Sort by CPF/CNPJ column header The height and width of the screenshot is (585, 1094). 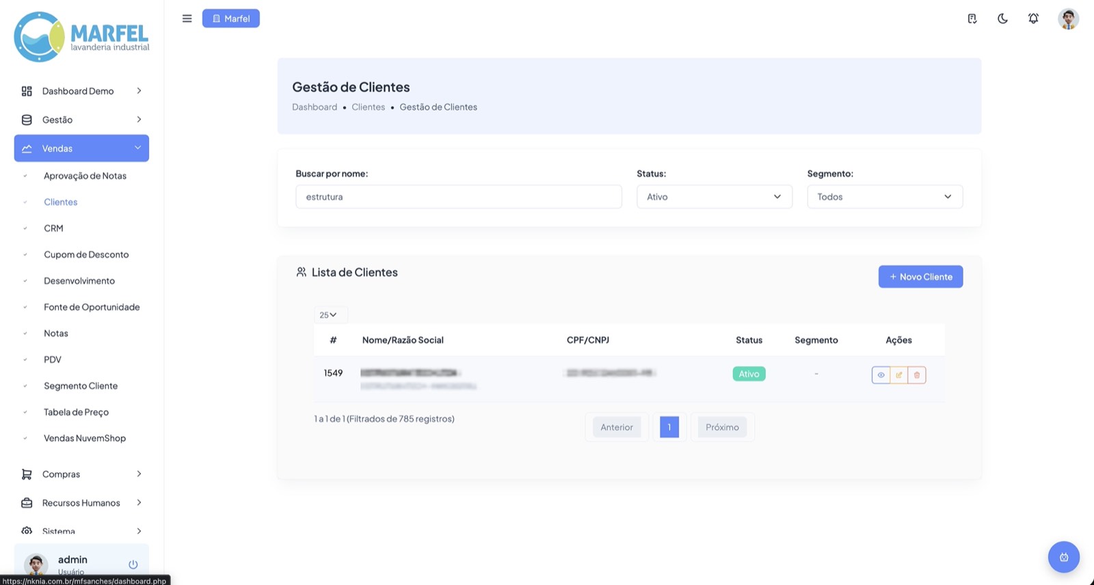tap(588, 340)
